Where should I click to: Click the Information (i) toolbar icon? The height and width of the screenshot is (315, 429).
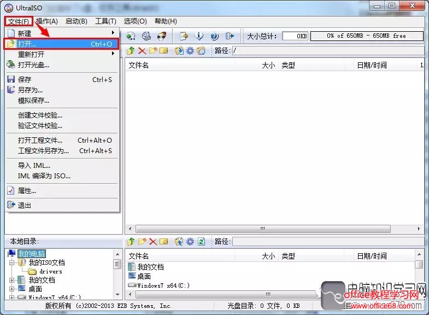199,36
